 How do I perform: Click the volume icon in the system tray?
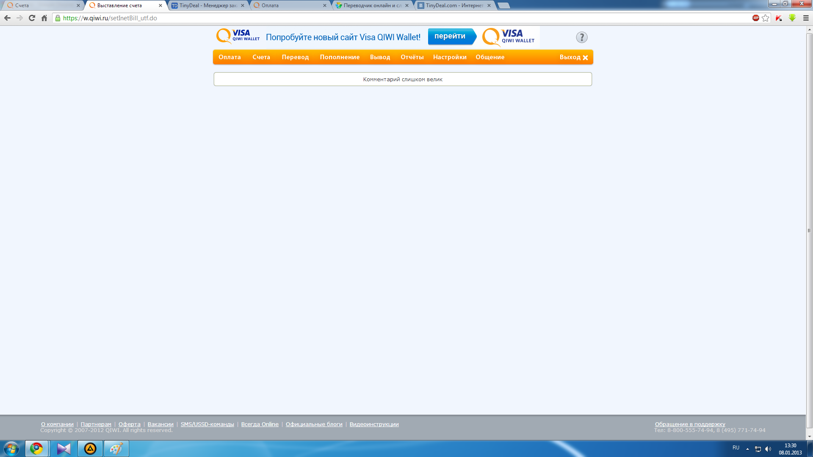click(x=768, y=449)
